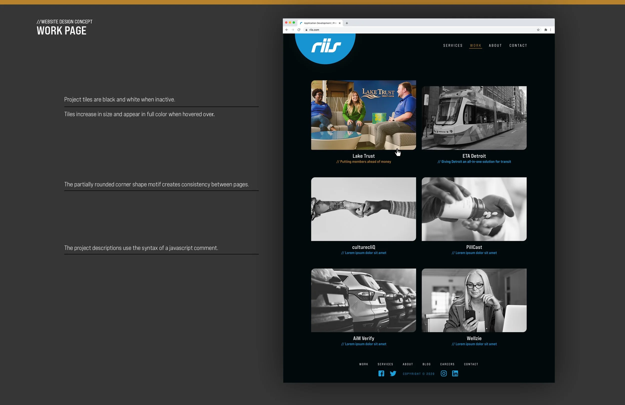Open the Twitter icon link
625x405 pixels.
(393, 373)
